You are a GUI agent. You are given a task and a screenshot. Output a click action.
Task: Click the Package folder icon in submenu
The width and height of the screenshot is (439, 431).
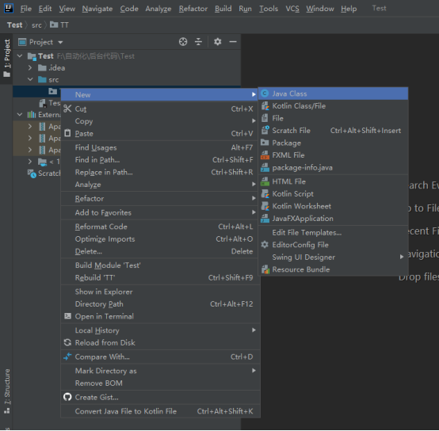265,143
